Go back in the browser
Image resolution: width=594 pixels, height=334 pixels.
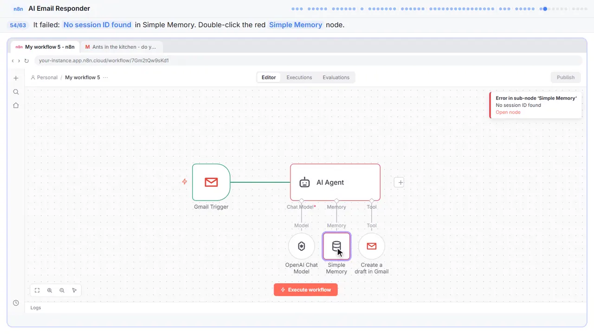click(13, 61)
